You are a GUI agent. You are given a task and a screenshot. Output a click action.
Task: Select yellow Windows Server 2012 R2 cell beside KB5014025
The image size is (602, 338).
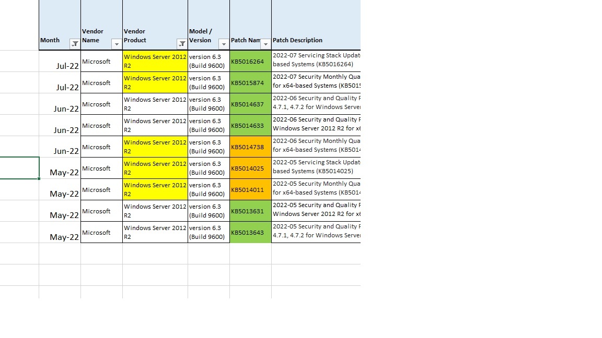tap(155, 168)
